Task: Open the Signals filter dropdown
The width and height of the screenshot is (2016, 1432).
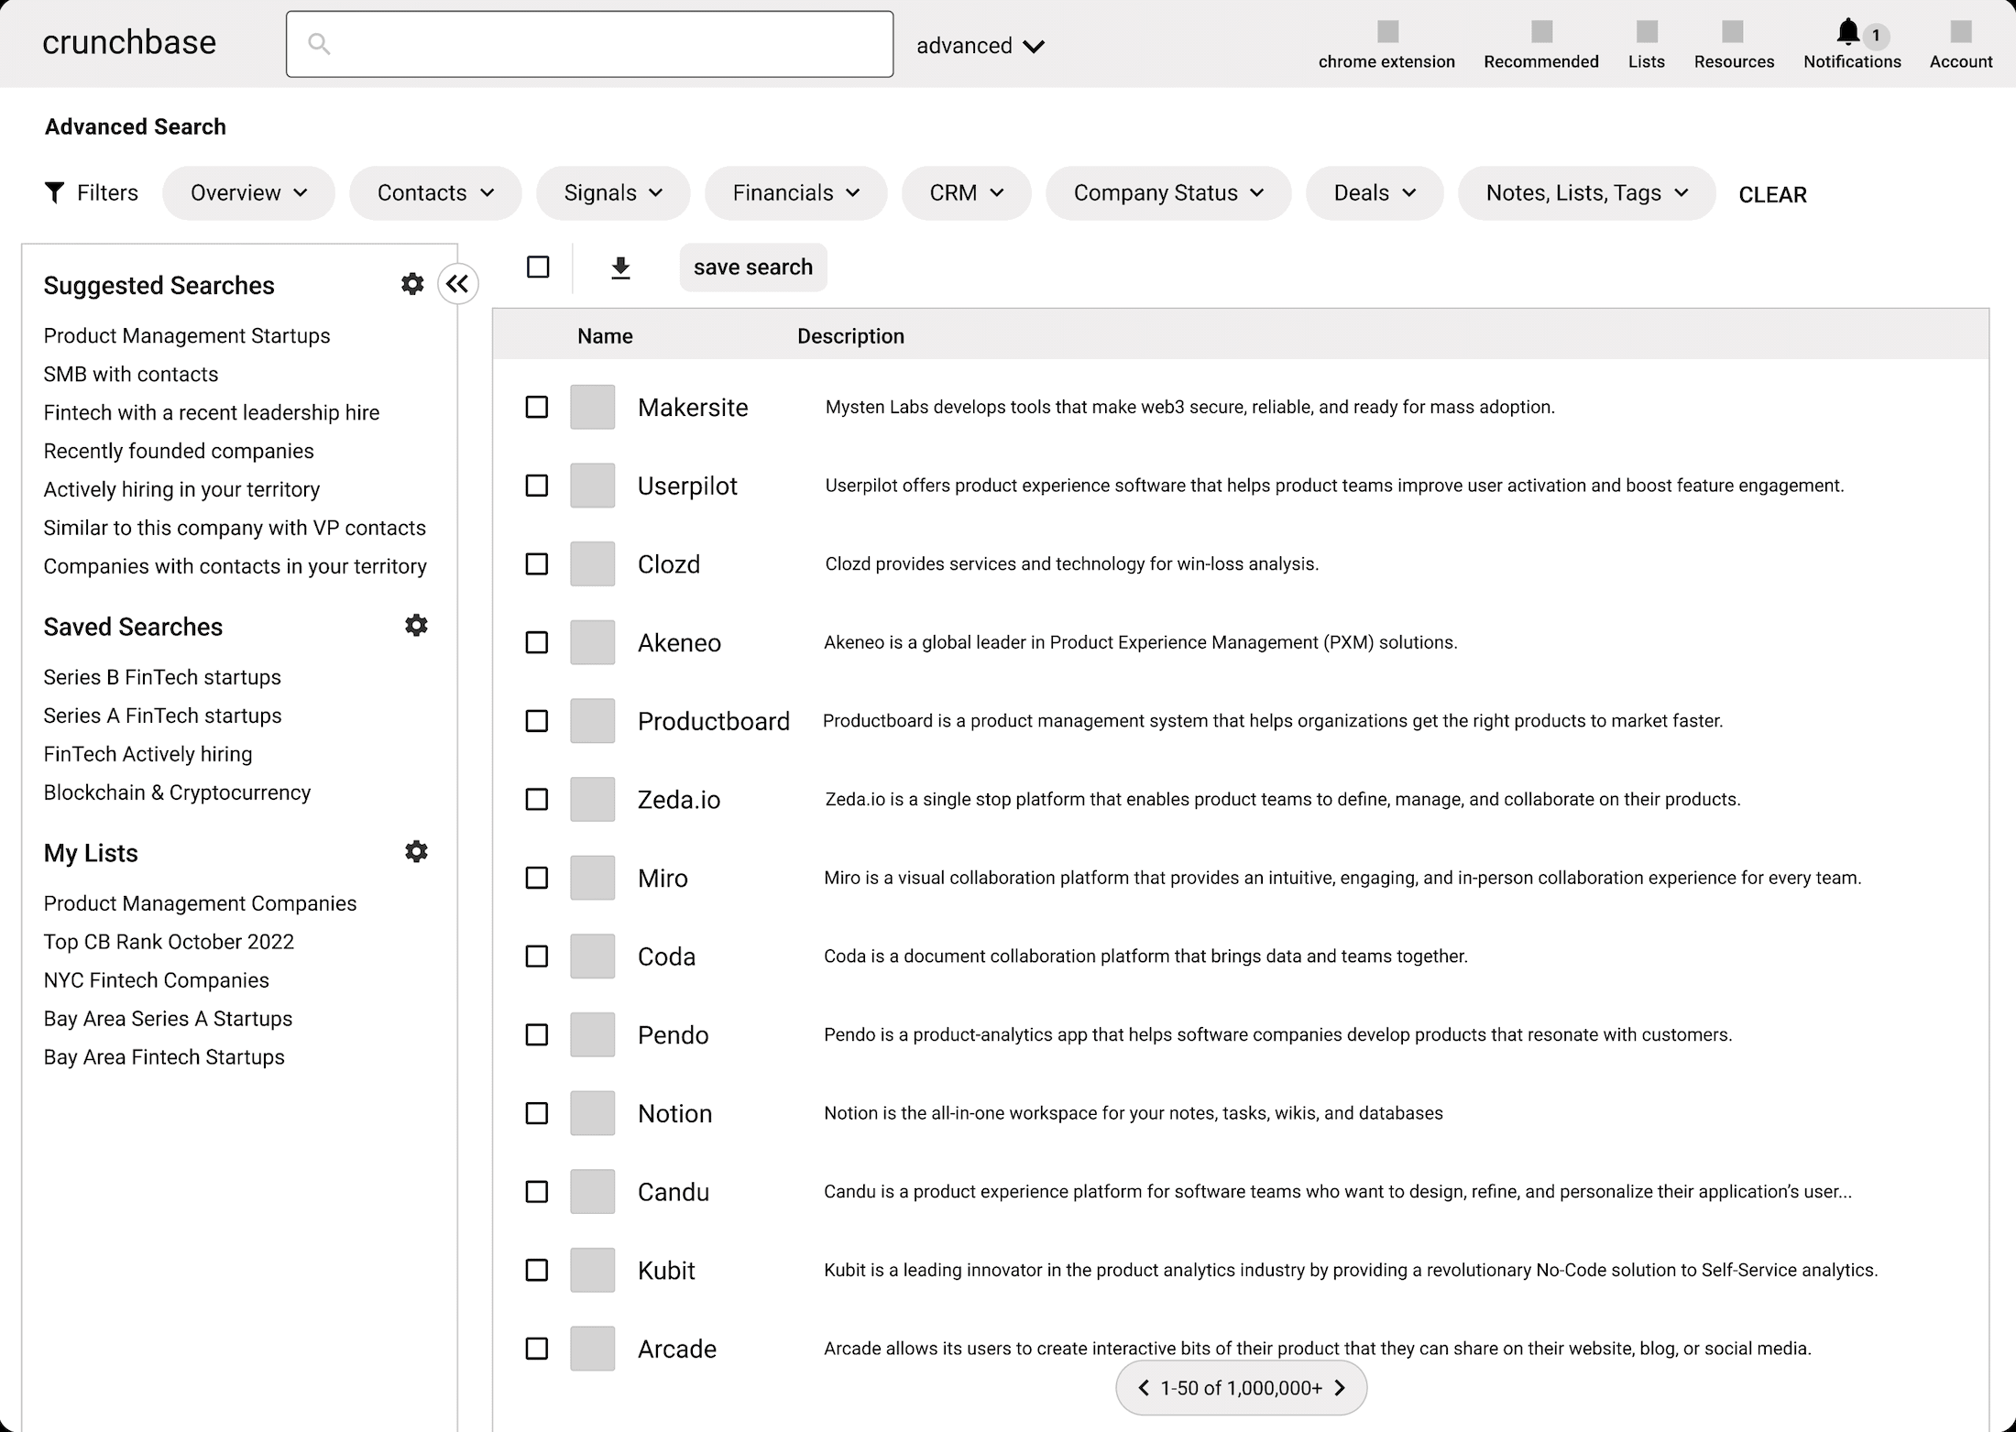Action: 613,193
